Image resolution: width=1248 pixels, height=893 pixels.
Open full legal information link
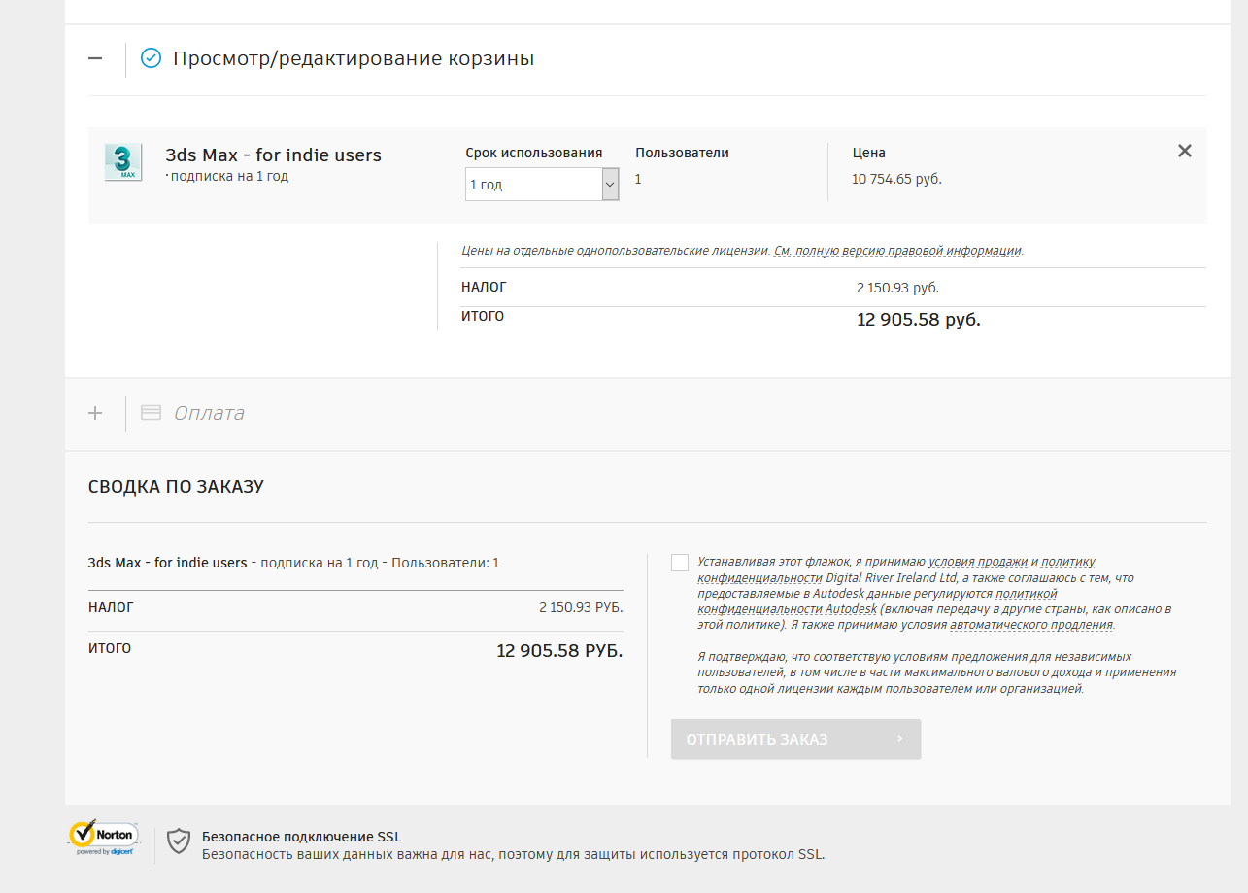897,250
